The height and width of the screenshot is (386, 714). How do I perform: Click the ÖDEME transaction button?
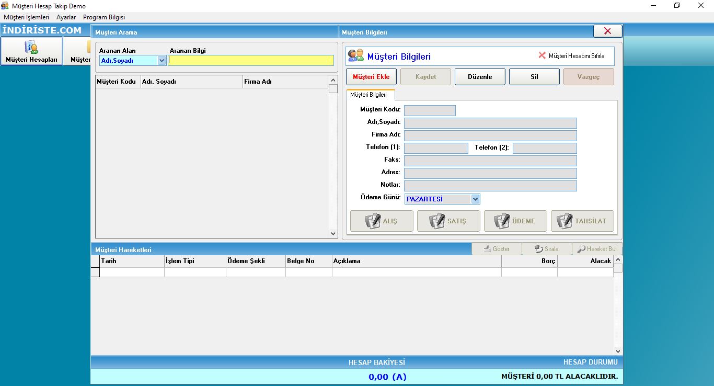pos(515,221)
